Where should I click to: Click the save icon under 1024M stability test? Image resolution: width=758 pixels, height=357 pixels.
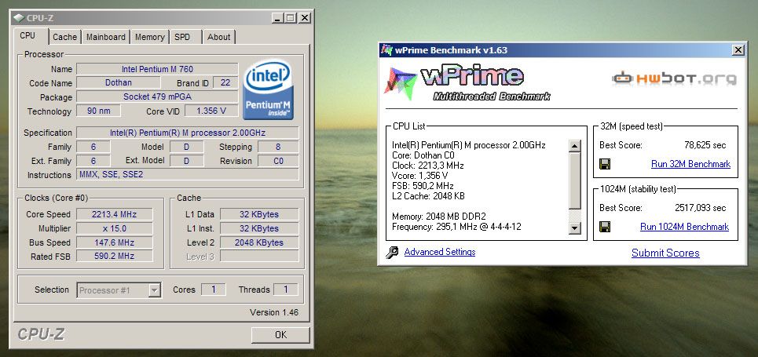604,227
